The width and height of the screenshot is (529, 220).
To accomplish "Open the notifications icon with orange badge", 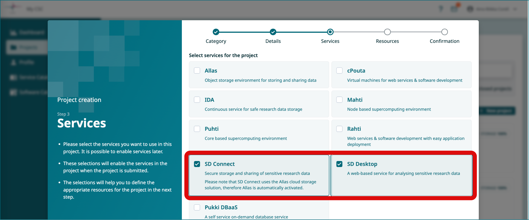I will click(x=455, y=8).
